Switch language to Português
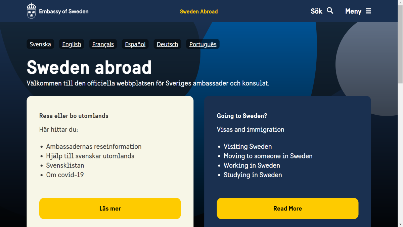The image size is (403, 227). click(x=203, y=44)
